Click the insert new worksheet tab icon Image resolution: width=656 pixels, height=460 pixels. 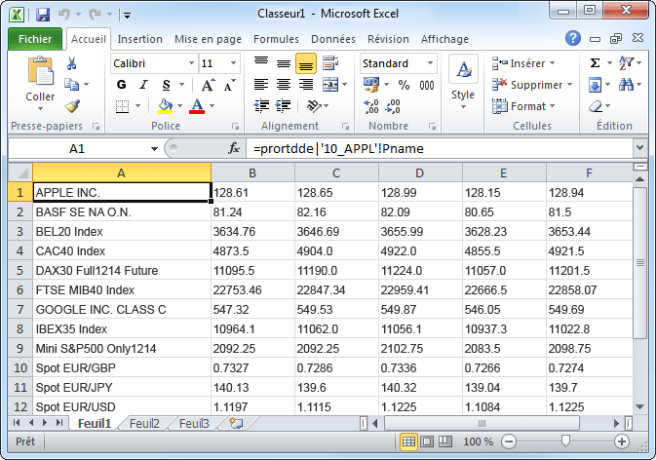pyautogui.click(x=234, y=424)
